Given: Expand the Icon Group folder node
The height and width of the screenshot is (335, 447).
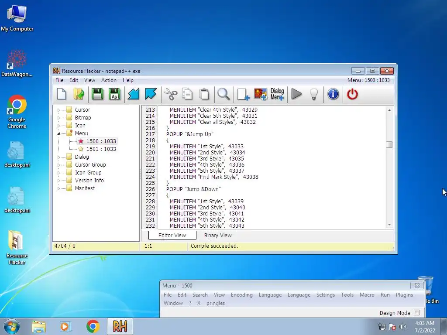Looking at the screenshot, I should [59, 173].
